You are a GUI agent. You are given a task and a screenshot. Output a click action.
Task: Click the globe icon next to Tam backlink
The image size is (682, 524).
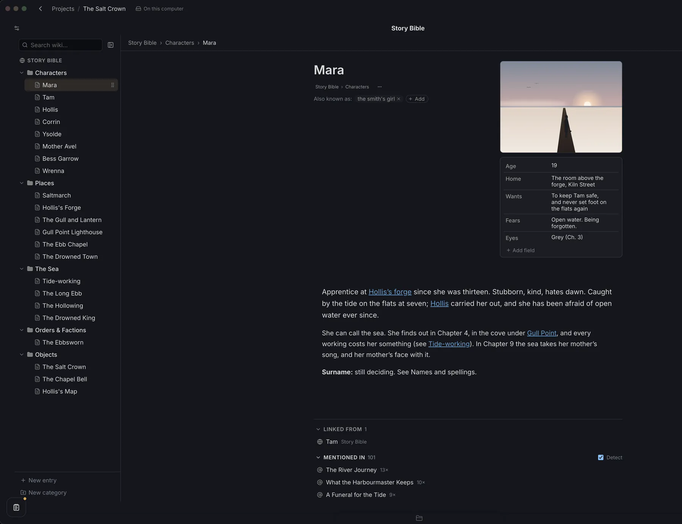tap(320, 442)
